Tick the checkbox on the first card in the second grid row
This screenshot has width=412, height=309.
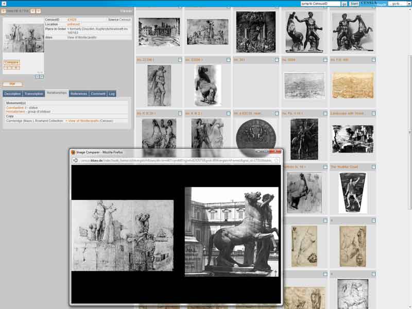(180, 60)
